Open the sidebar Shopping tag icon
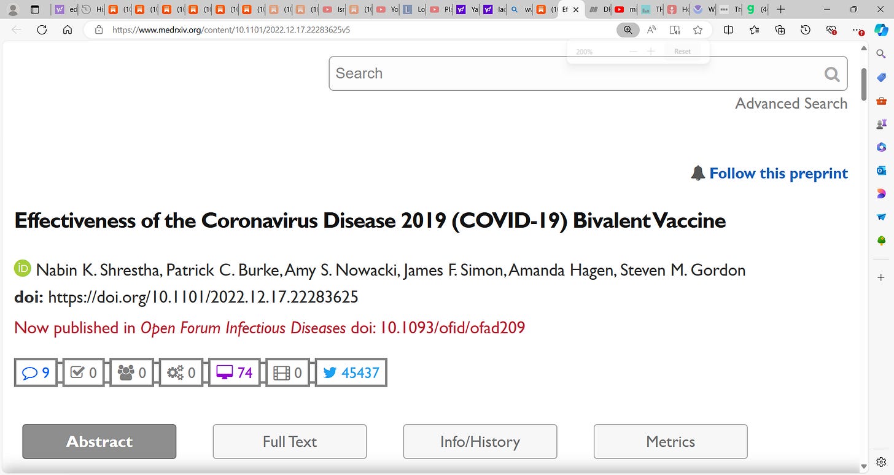 (x=881, y=78)
